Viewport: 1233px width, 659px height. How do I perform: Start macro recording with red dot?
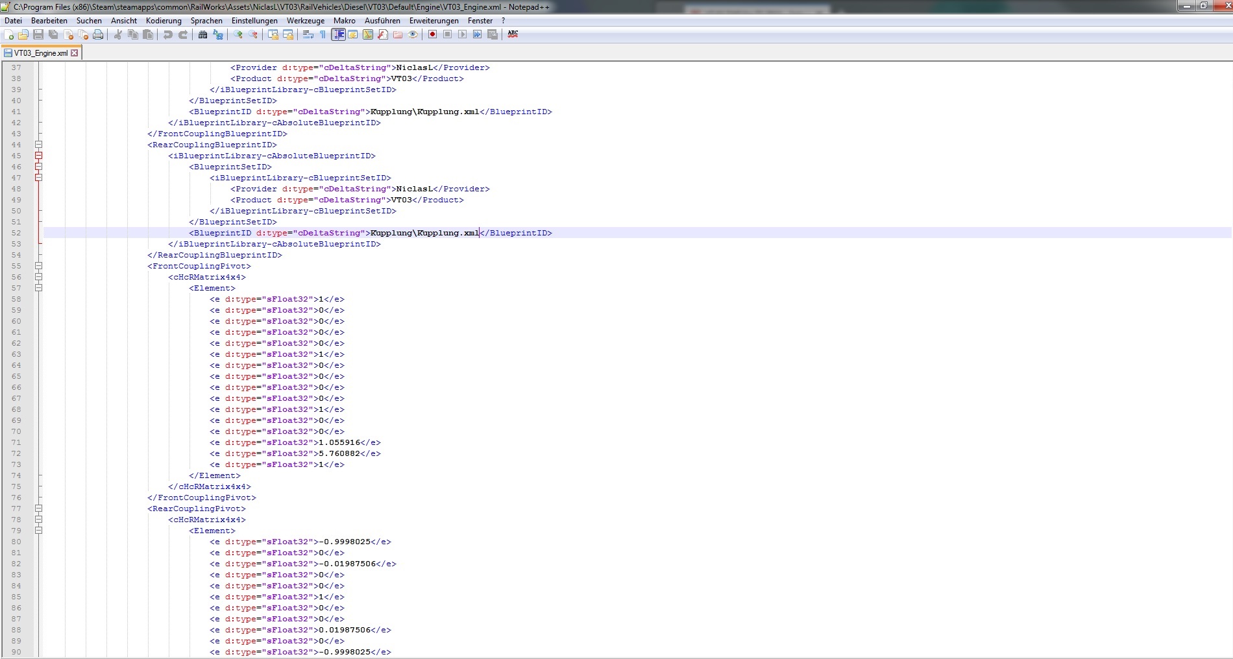point(432,34)
